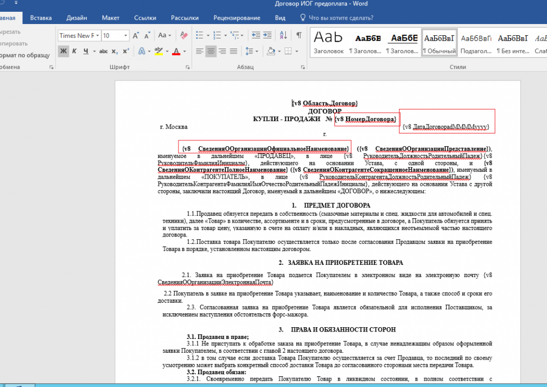Select the Подзаголовок style
Viewport: 547px width, 387px height.
pyautogui.click(x=476, y=43)
